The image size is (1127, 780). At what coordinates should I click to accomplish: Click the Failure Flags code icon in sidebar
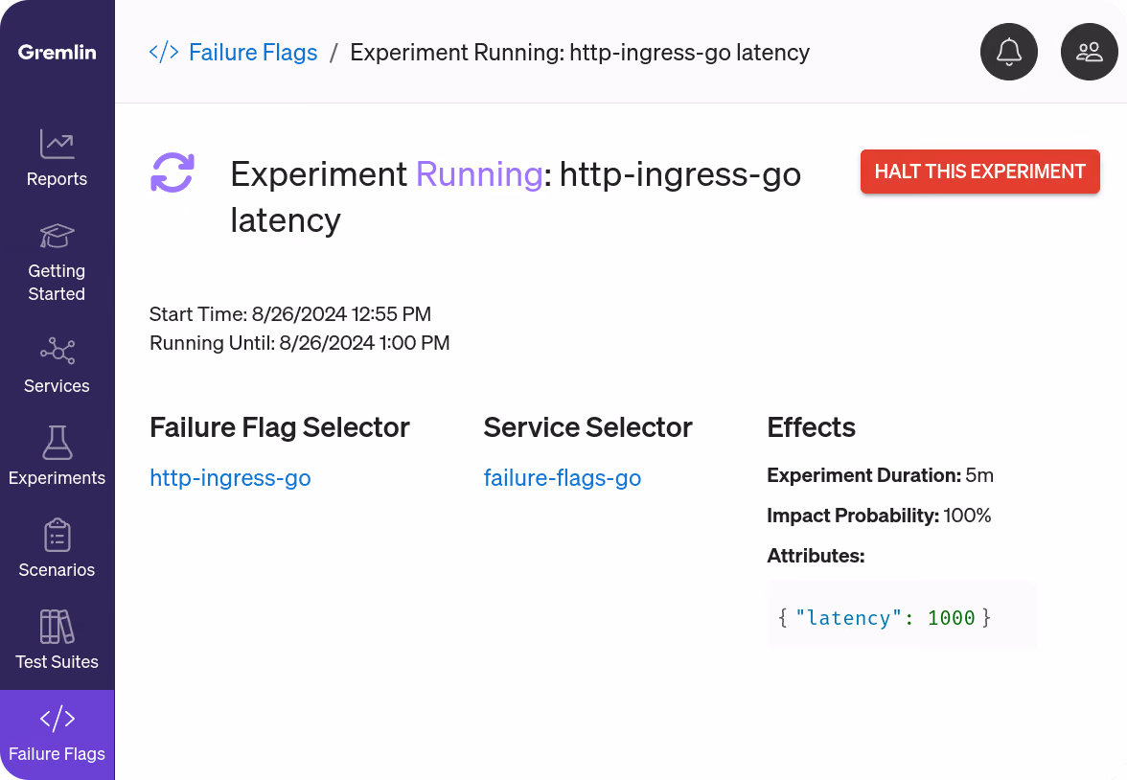pos(57,718)
